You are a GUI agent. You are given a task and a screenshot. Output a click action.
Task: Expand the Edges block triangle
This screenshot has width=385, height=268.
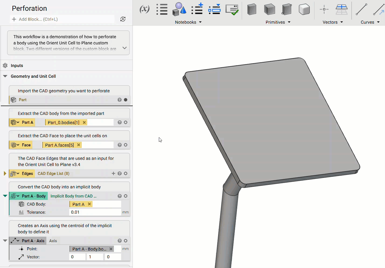pyautogui.click(x=5, y=174)
